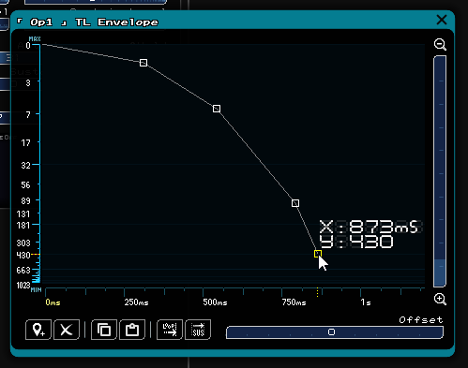The width and height of the screenshot is (468, 368).
Task: Select the envelope point near 790ms
Action: coord(295,203)
